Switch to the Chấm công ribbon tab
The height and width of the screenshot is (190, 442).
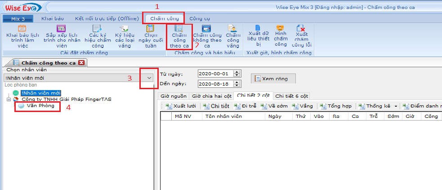[164, 18]
